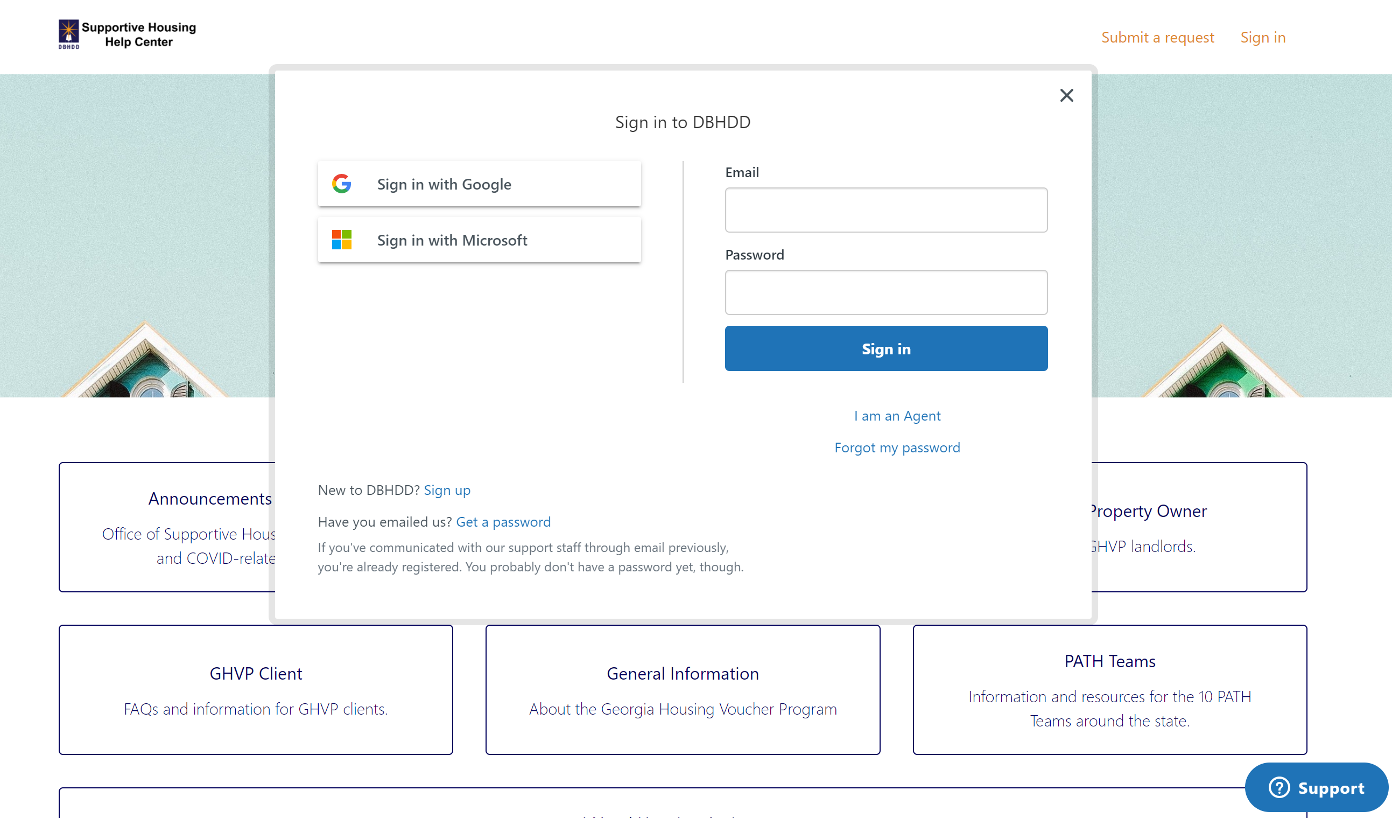
Task: Open Submit a request in header
Action: [x=1157, y=37]
